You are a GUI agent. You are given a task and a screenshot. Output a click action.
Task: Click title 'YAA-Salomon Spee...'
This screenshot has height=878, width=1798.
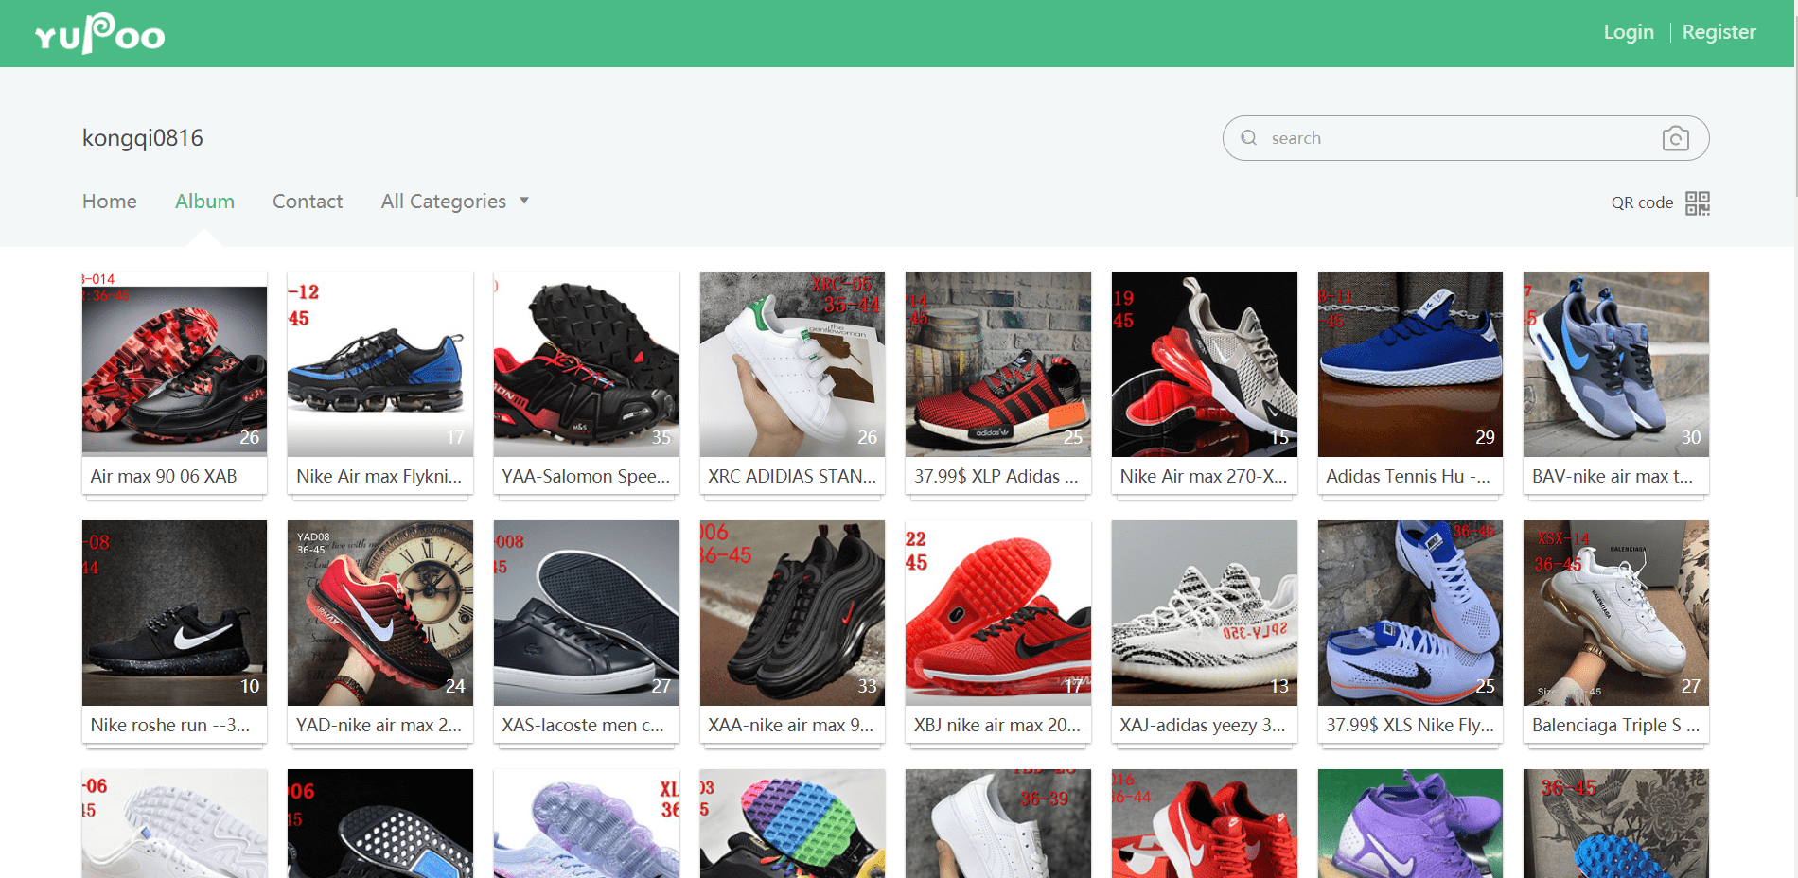coord(586,476)
